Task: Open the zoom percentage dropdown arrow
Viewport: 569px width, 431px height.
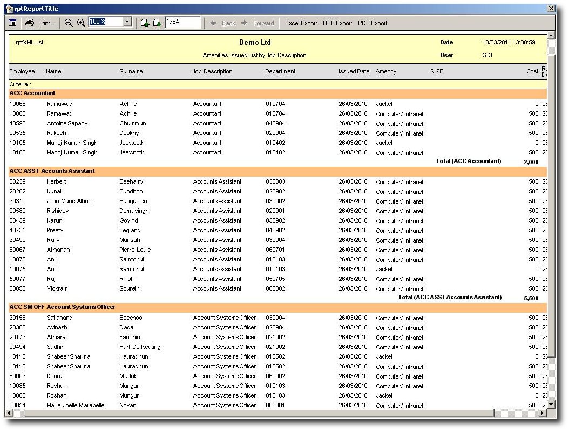Action: point(127,22)
